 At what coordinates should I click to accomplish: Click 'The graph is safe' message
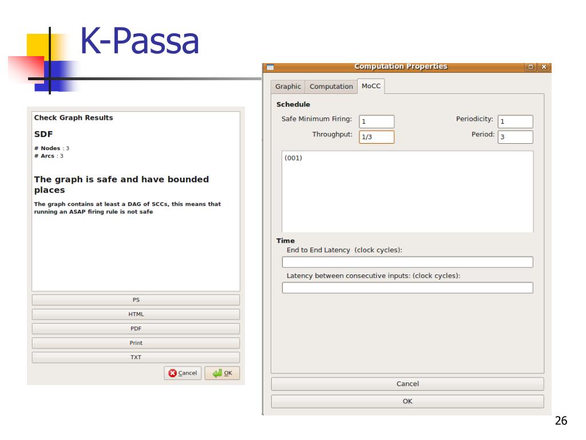121,184
